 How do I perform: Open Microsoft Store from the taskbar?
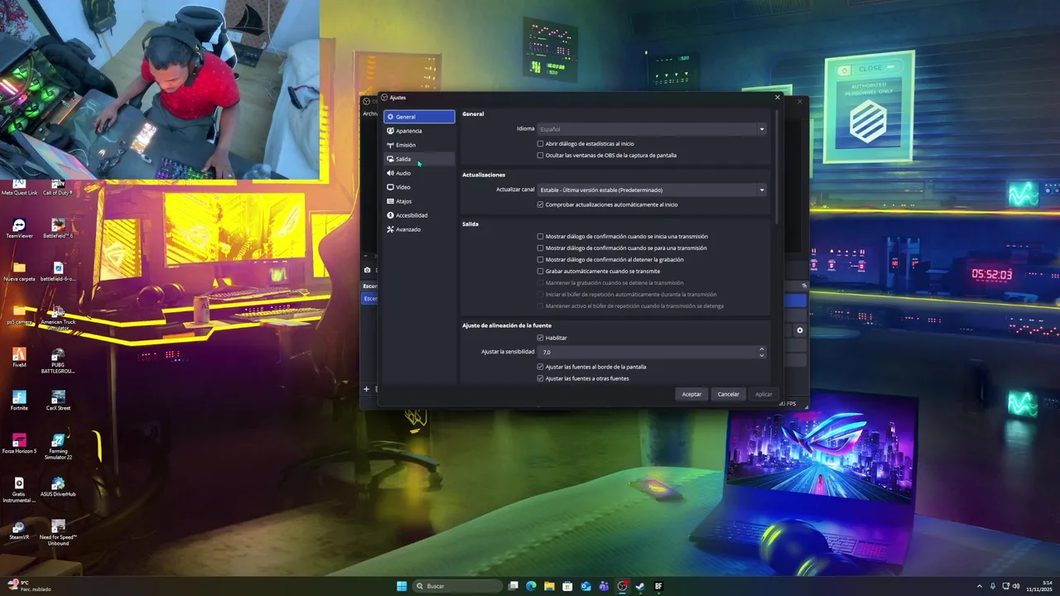coord(567,586)
